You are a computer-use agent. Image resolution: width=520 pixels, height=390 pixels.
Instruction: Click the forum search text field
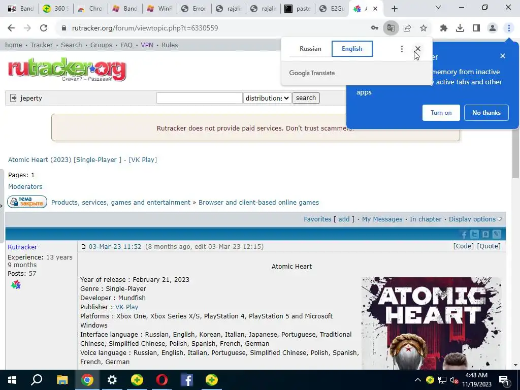point(199,98)
